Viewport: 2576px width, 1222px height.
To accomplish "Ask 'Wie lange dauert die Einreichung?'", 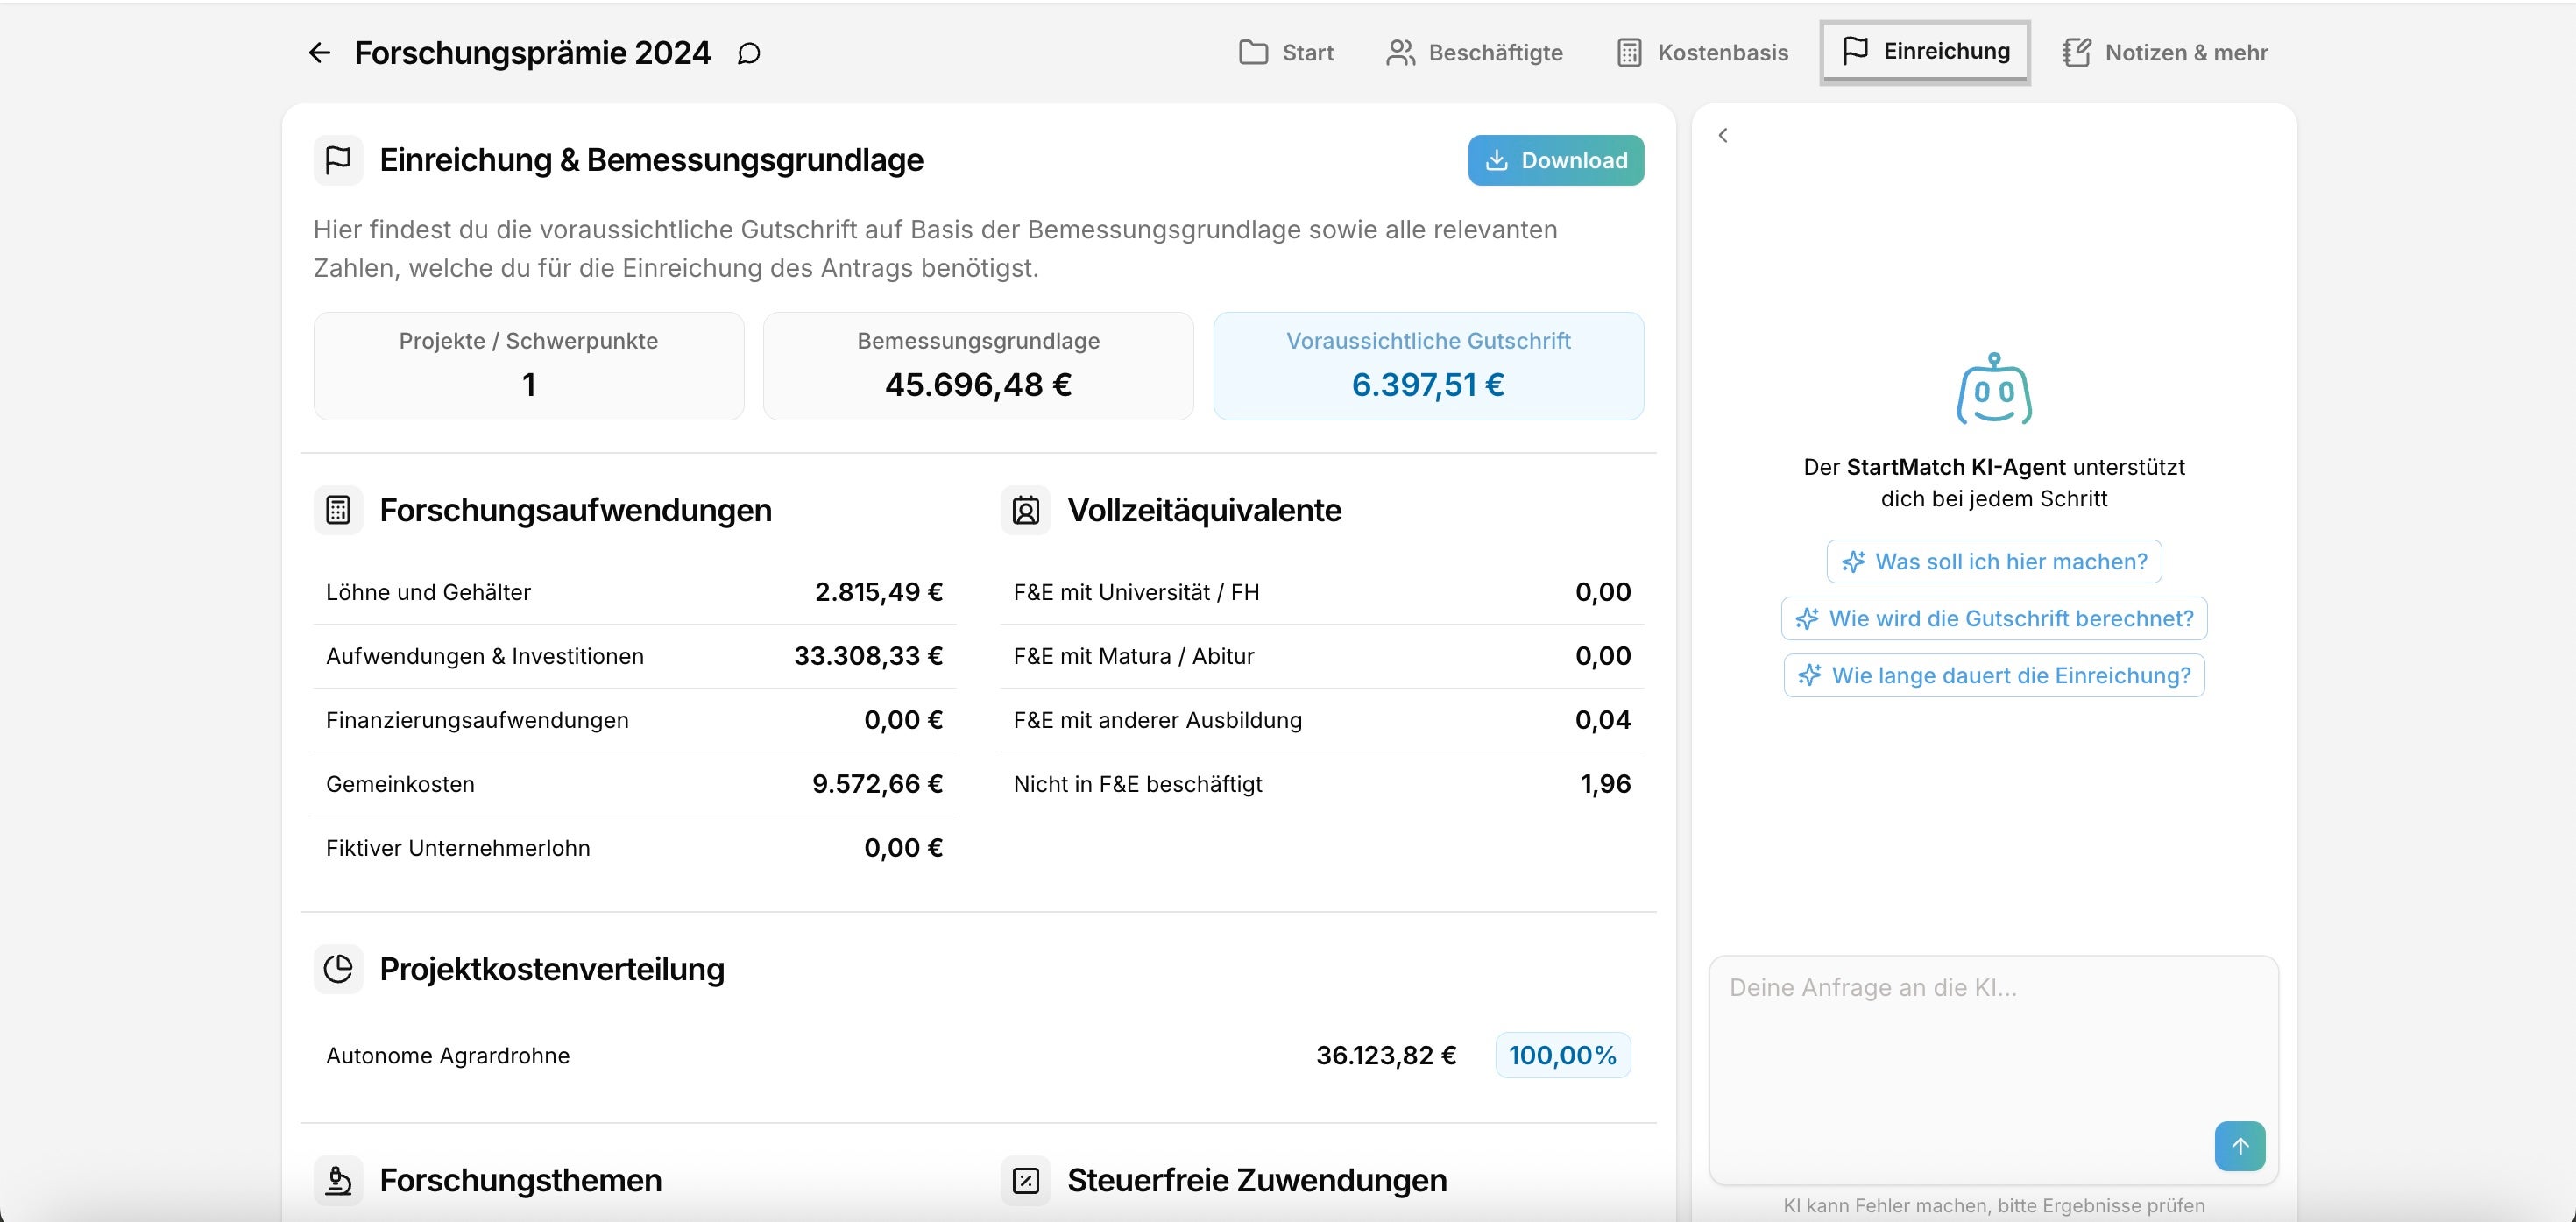I will [1994, 676].
